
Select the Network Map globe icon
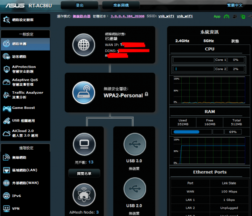pyautogui.click(x=6, y=44)
